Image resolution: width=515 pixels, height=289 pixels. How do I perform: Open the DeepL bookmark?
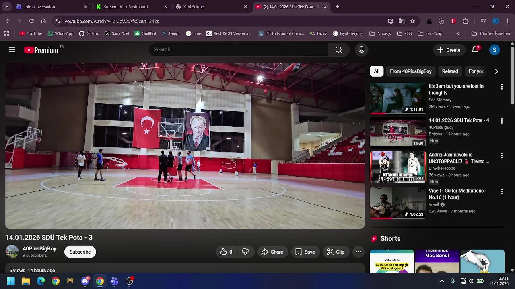[171, 33]
